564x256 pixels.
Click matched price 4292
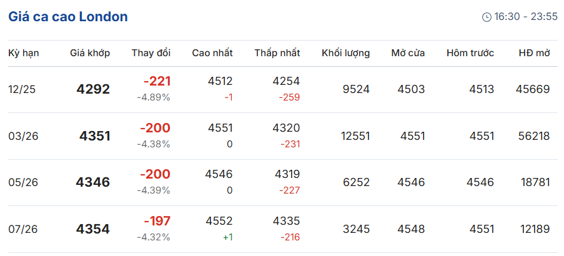point(93,89)
